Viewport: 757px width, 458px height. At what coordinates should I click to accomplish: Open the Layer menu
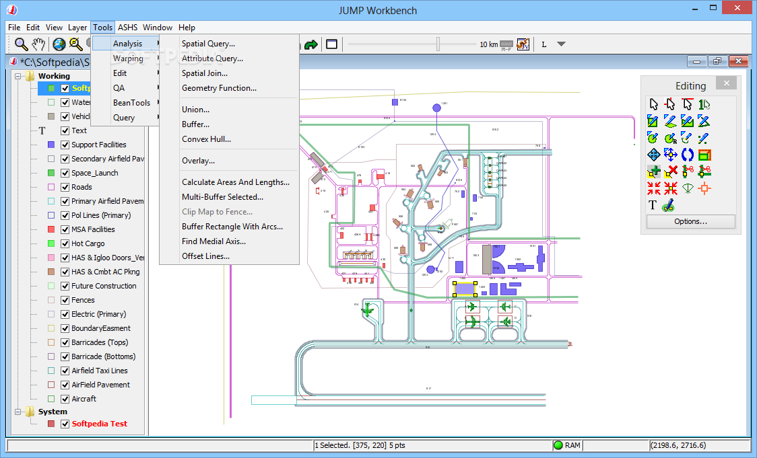pyautogui.click(x=77, y=28)
